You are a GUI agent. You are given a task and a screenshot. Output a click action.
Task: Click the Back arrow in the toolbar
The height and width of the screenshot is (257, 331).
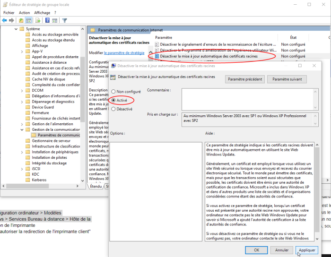(x=4, y=20)
